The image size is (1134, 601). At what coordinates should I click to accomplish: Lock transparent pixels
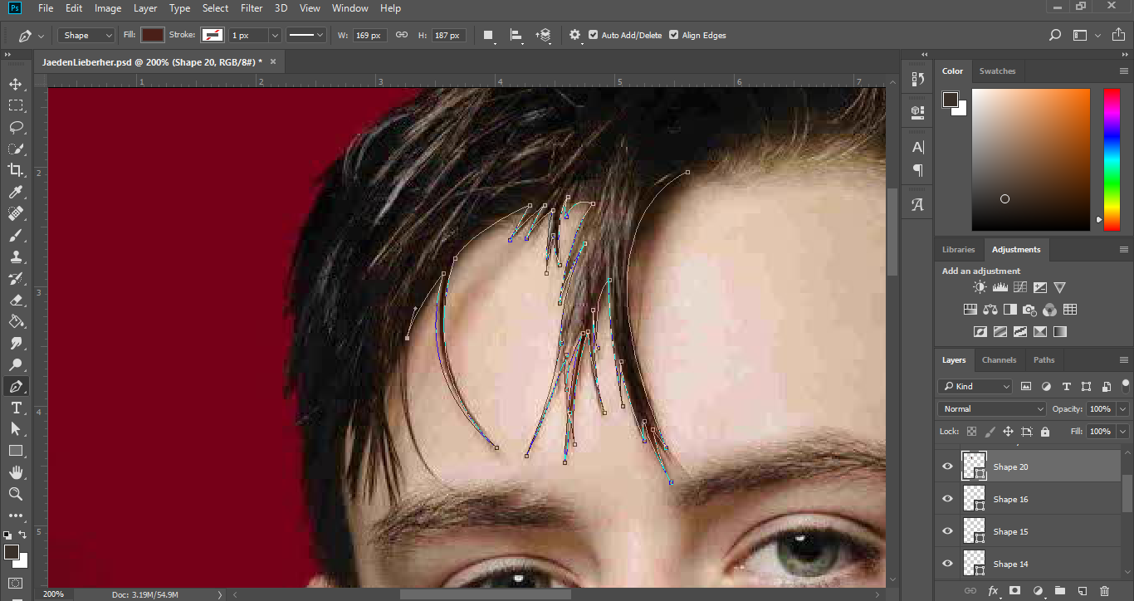(x=971, y=432)
